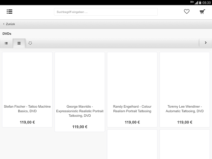The image size is (212, 159).
Task: Go back using the Zurück chevron
Action: coord(4,24)
